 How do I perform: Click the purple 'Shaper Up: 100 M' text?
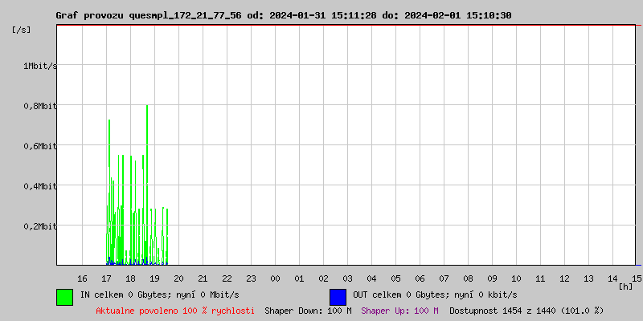399,311
